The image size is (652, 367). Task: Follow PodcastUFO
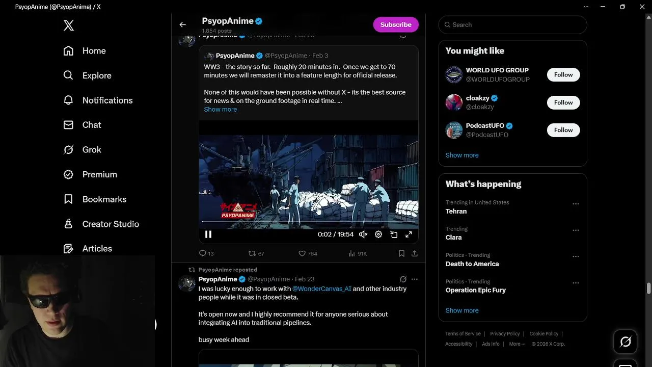563,130
